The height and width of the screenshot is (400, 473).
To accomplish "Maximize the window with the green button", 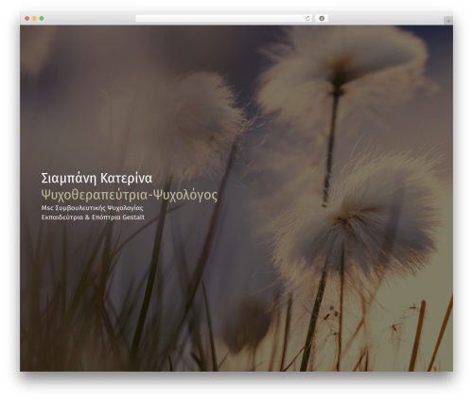I will point(42,18).
